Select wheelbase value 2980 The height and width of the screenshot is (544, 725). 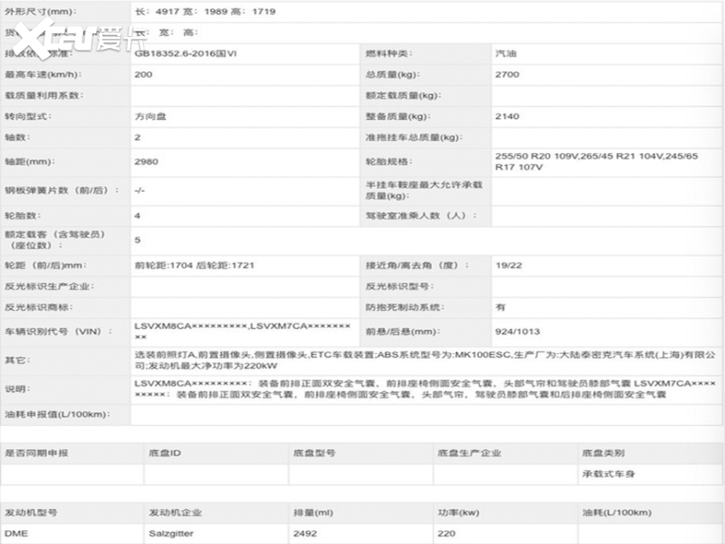146,162
